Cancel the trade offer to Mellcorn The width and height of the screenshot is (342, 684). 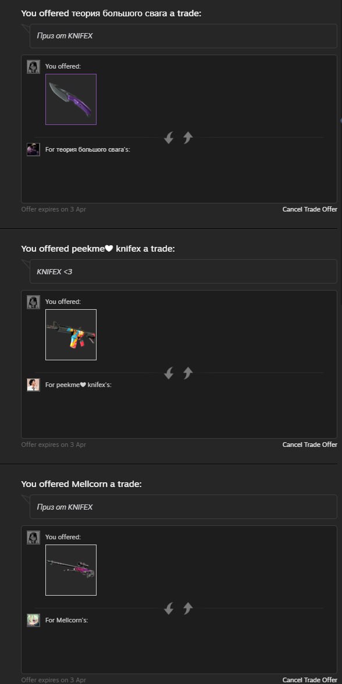[309, 679]
